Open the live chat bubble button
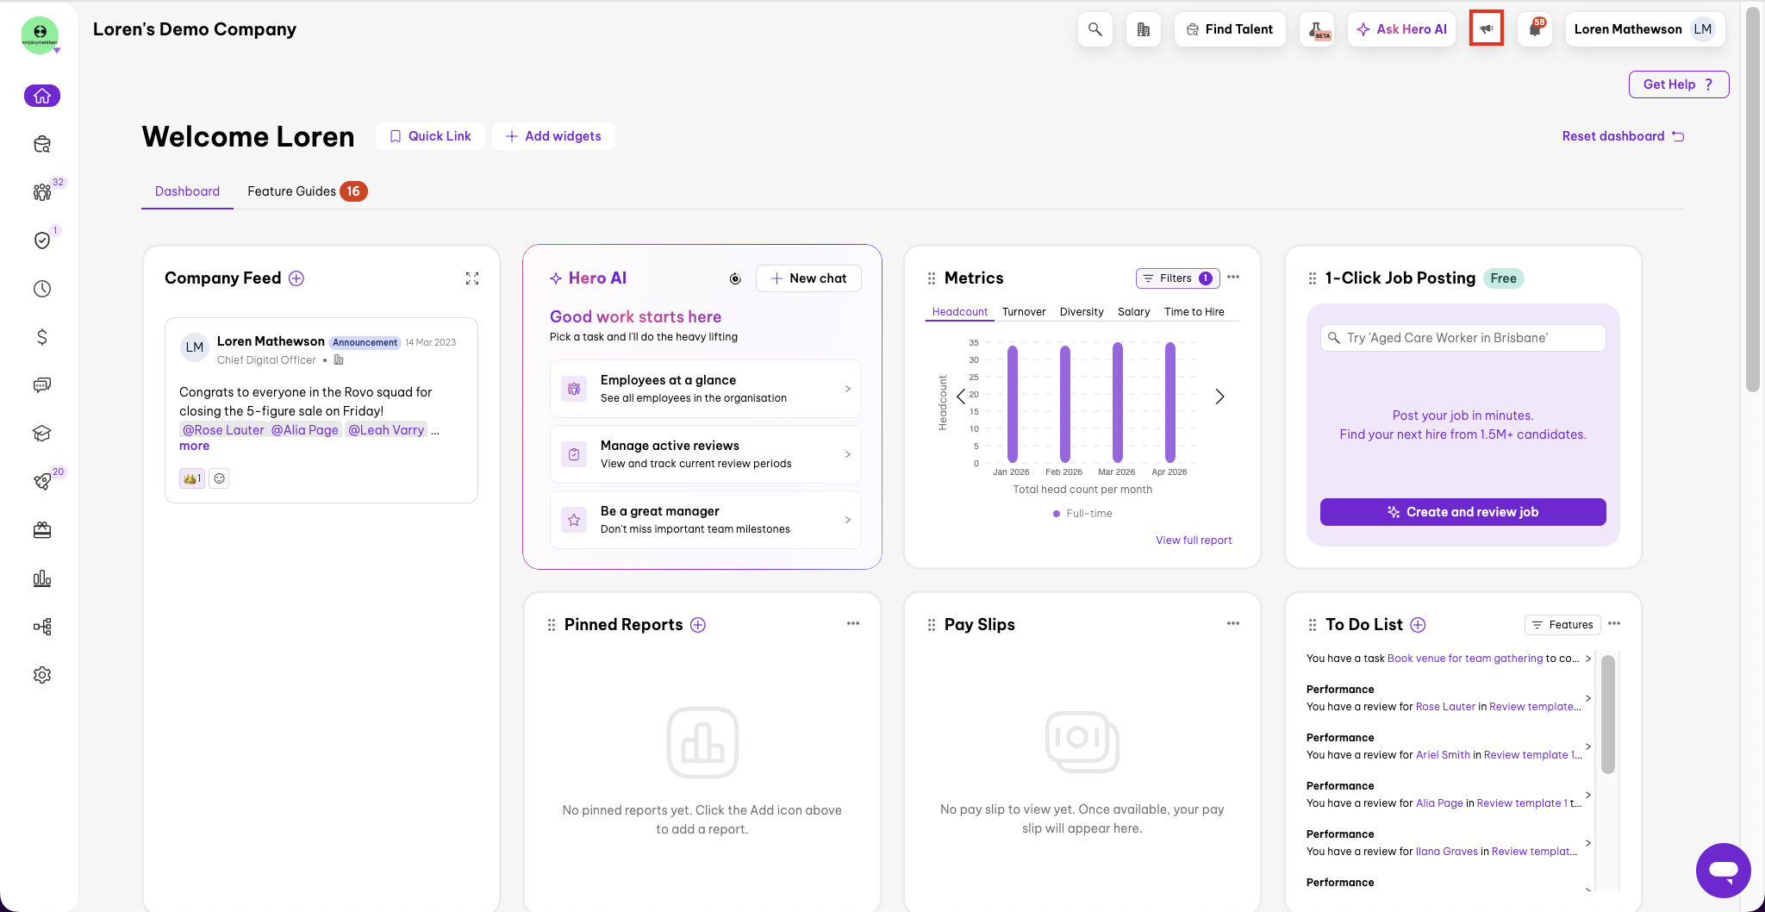 click(1723, 871)
